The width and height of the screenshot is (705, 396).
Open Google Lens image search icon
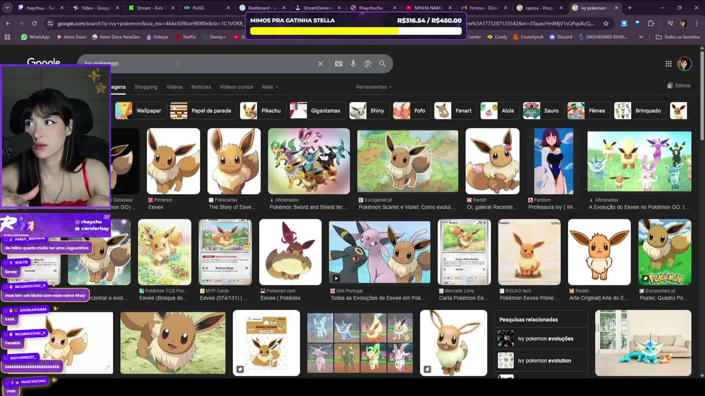(x=368, y=64)
